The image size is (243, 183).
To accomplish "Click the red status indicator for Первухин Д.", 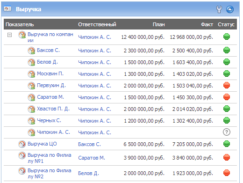I will click(227, 85).
